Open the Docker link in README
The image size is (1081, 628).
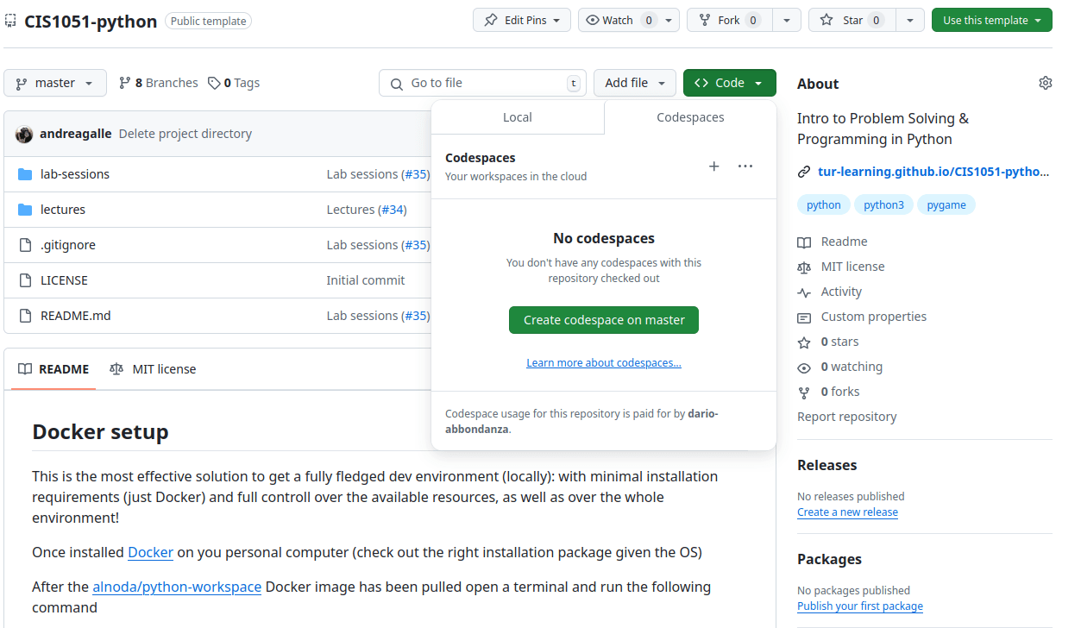point(151,552)
